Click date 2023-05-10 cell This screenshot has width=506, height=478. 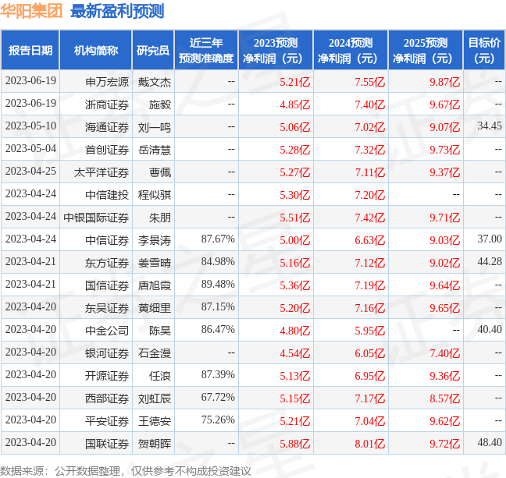pyautogui.click(x=30, y=126)
